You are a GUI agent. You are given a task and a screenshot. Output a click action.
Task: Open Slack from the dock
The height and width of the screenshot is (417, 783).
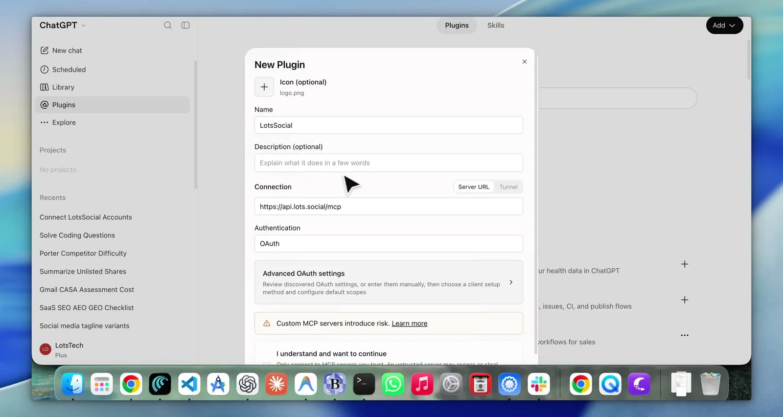[539, 384]
